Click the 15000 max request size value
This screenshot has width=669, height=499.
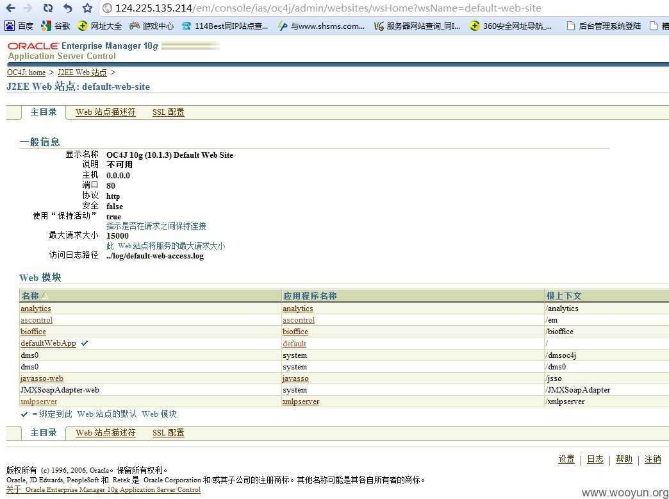[117, 236]
